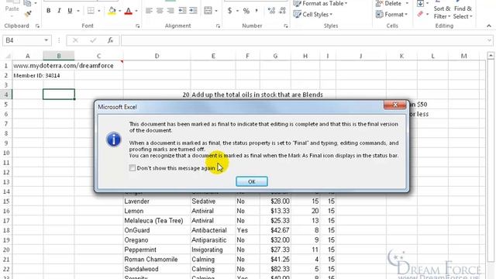Expand the formula bar with chevron
Viewport: 496px width, 279px height.
[489, 40]
